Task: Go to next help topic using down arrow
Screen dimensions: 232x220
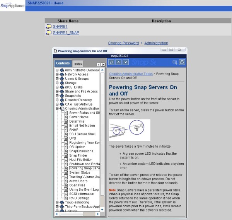Action: tap(125, 62)
